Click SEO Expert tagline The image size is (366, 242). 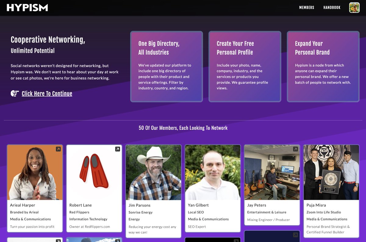[x=197, y=226]
